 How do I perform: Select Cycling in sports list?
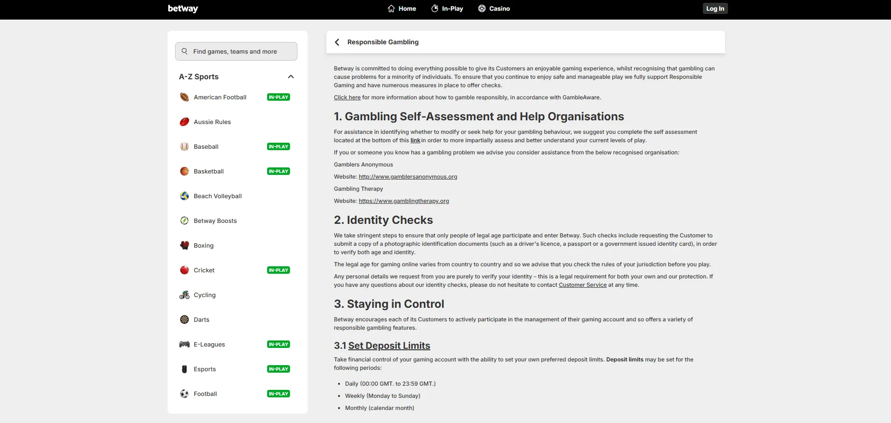tap(205, 295)
